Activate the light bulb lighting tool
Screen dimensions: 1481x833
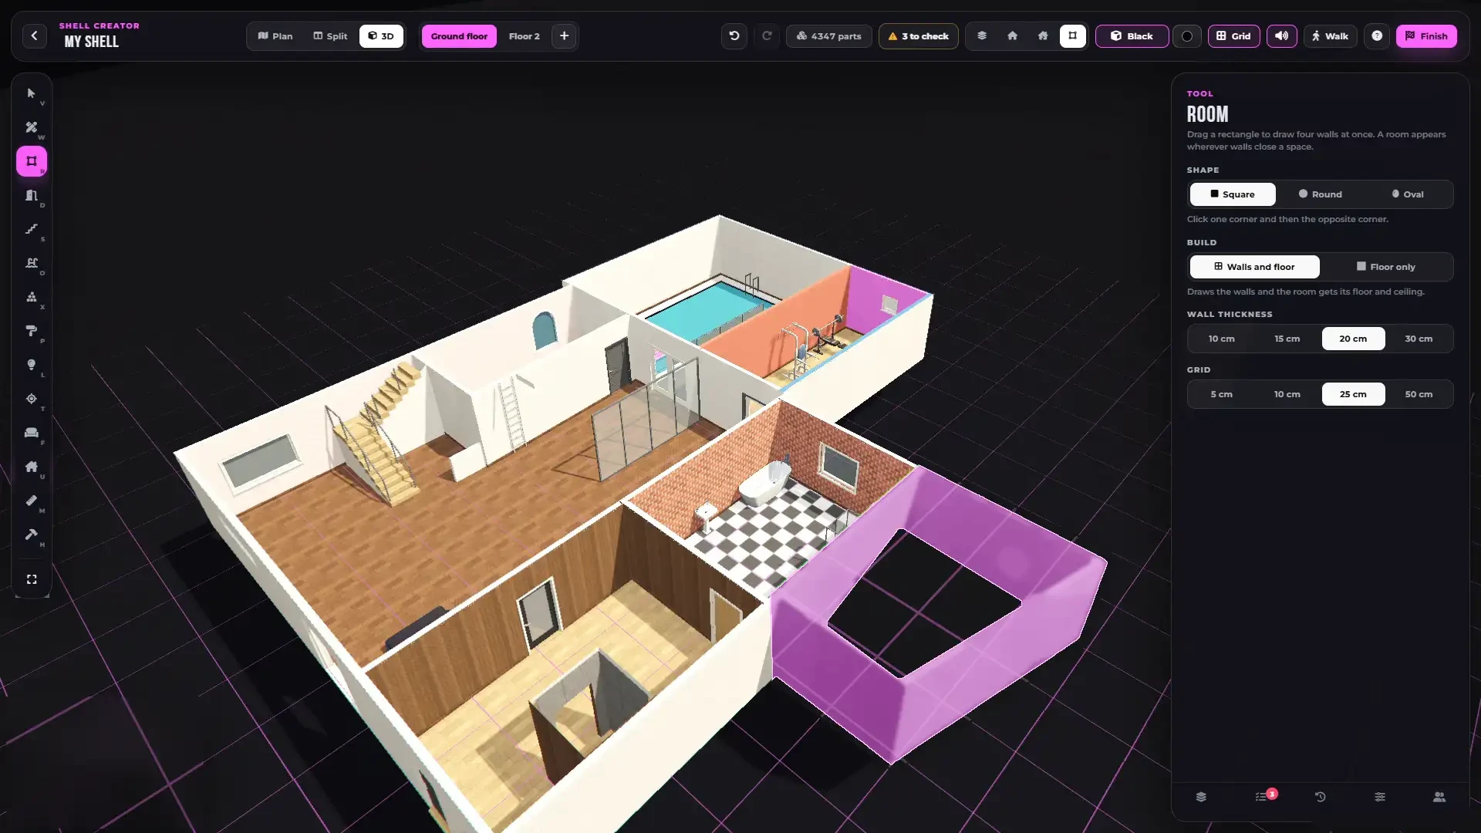[x=32, y=365]
